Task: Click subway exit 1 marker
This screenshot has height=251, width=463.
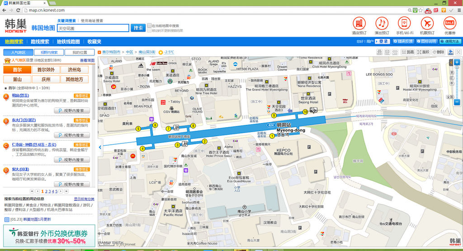Action: tap(272, 136)
